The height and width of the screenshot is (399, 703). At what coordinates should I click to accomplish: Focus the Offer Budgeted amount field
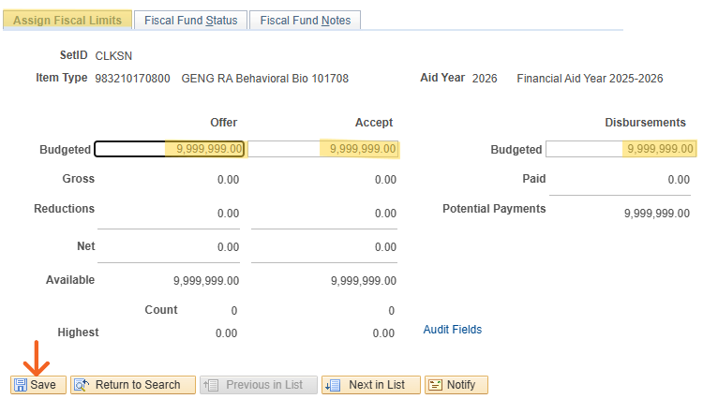tap(170, 149)
